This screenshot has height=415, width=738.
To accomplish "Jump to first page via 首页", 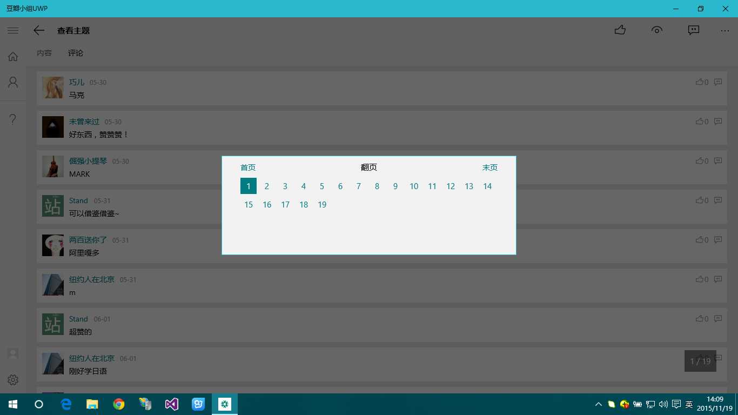I will click(248, 168).
